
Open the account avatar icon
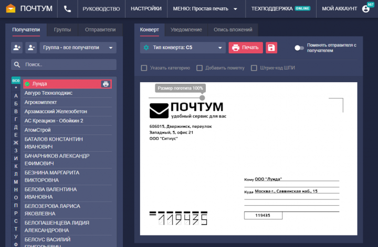click(366, 9)
